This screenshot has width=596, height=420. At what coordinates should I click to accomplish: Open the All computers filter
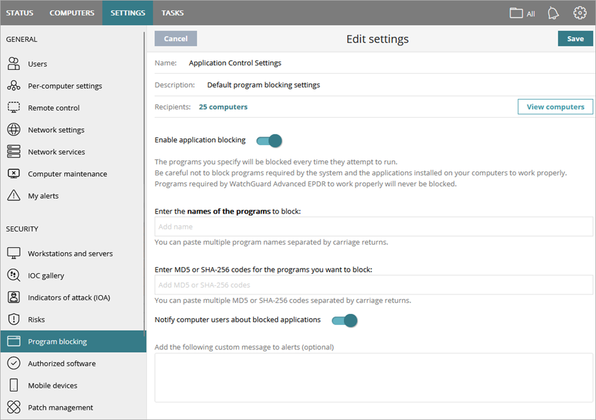[521, 12]
